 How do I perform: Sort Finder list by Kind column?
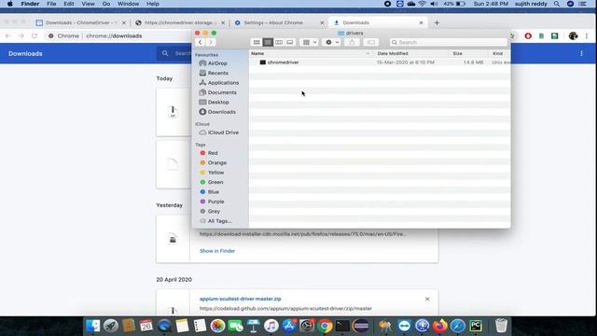499,53
